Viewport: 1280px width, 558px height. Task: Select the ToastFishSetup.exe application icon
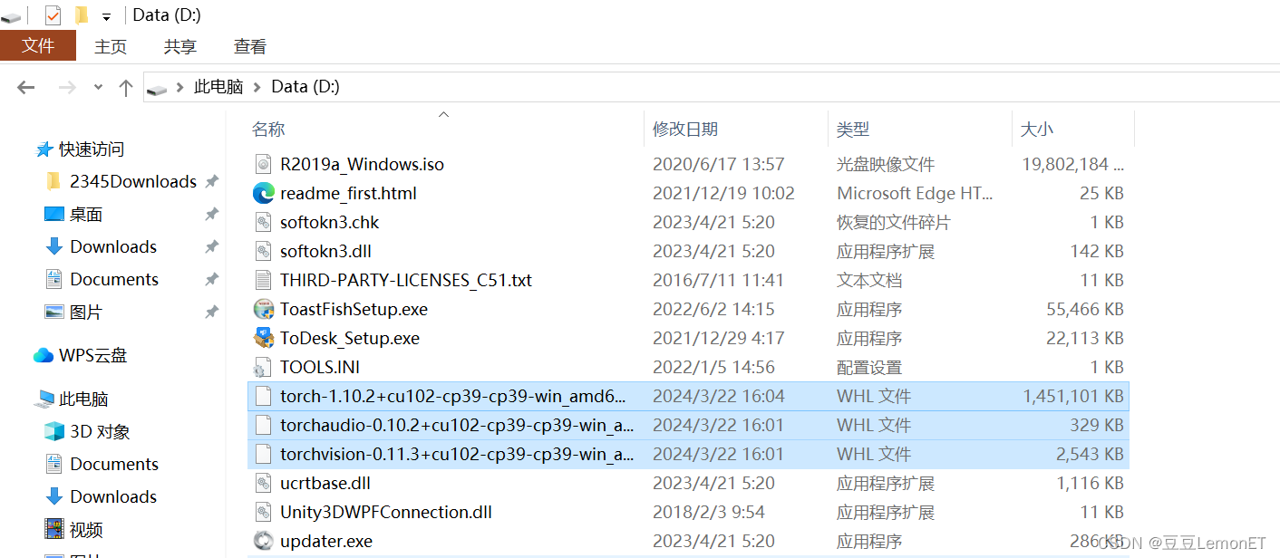pyautogui.click(x=263, y=309)
